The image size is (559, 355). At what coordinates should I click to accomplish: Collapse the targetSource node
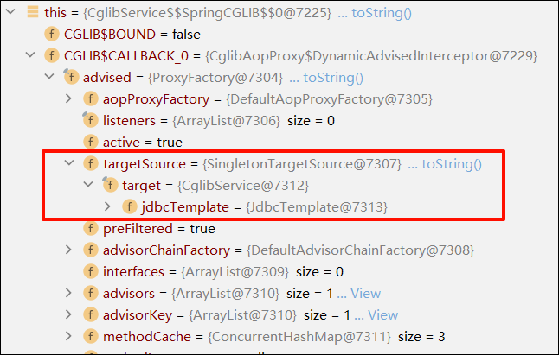(x=69, y=163)
